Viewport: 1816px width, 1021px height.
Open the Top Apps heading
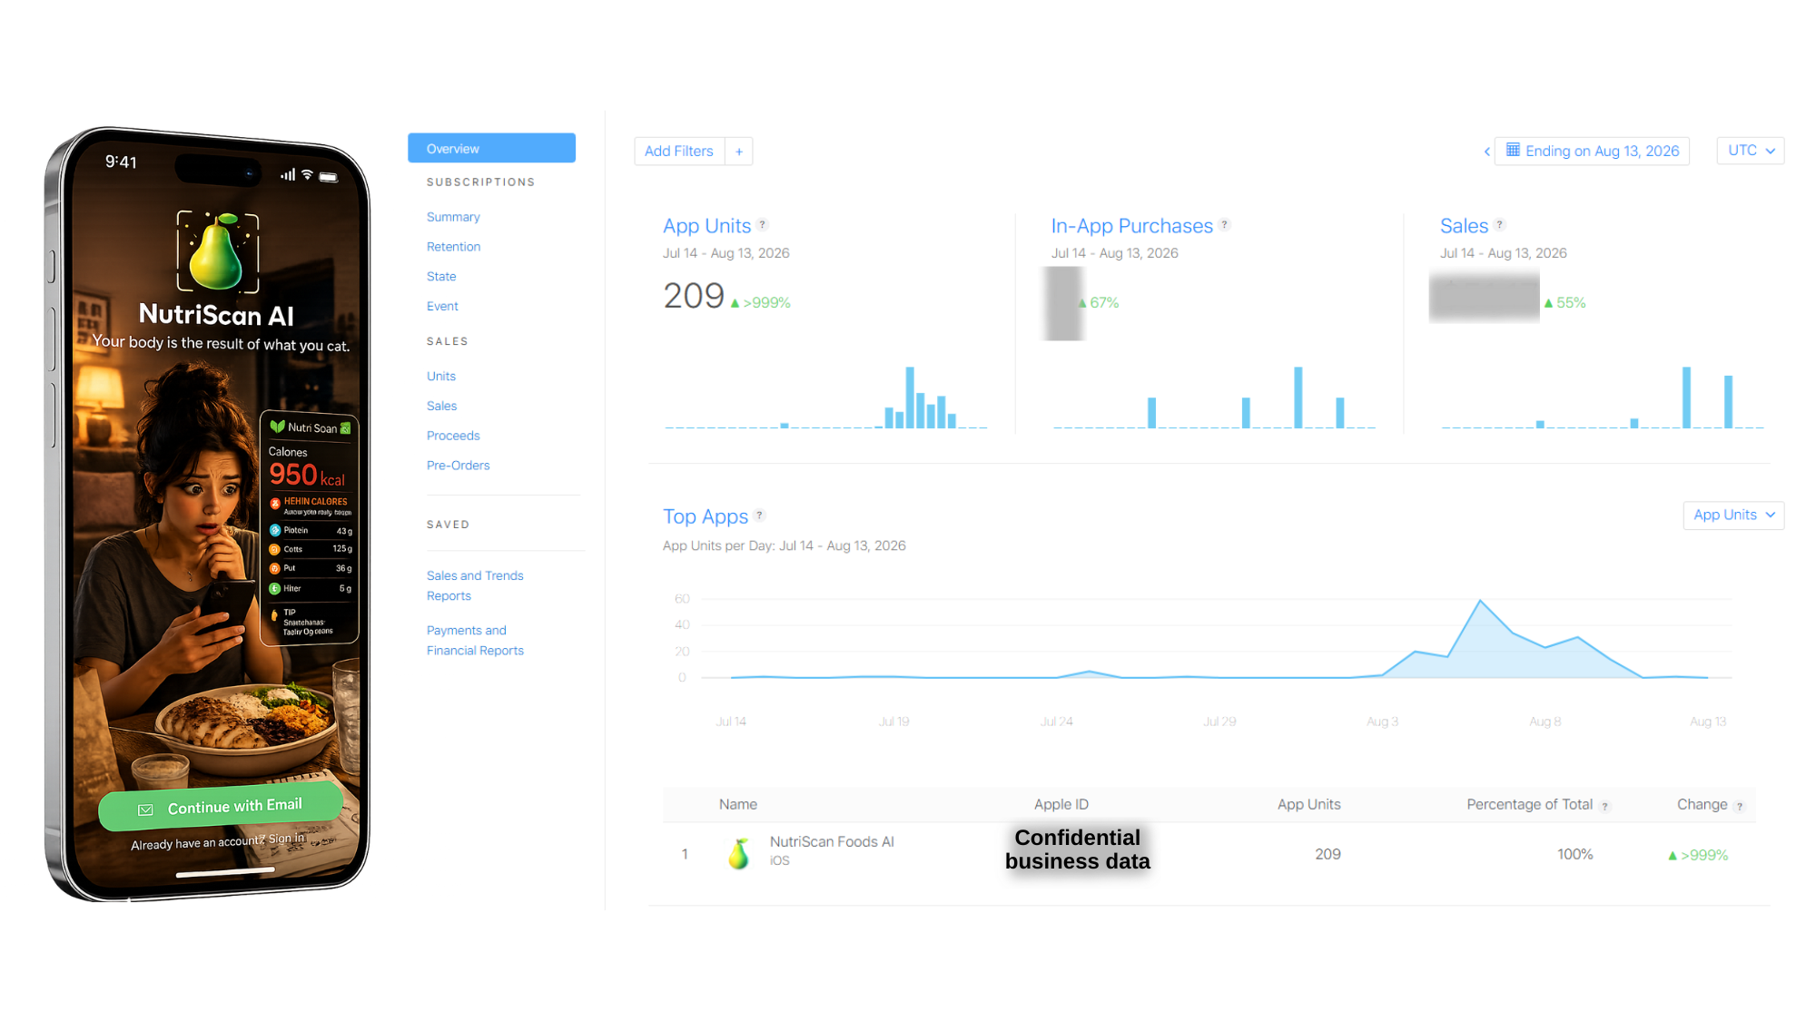(706, 516)
